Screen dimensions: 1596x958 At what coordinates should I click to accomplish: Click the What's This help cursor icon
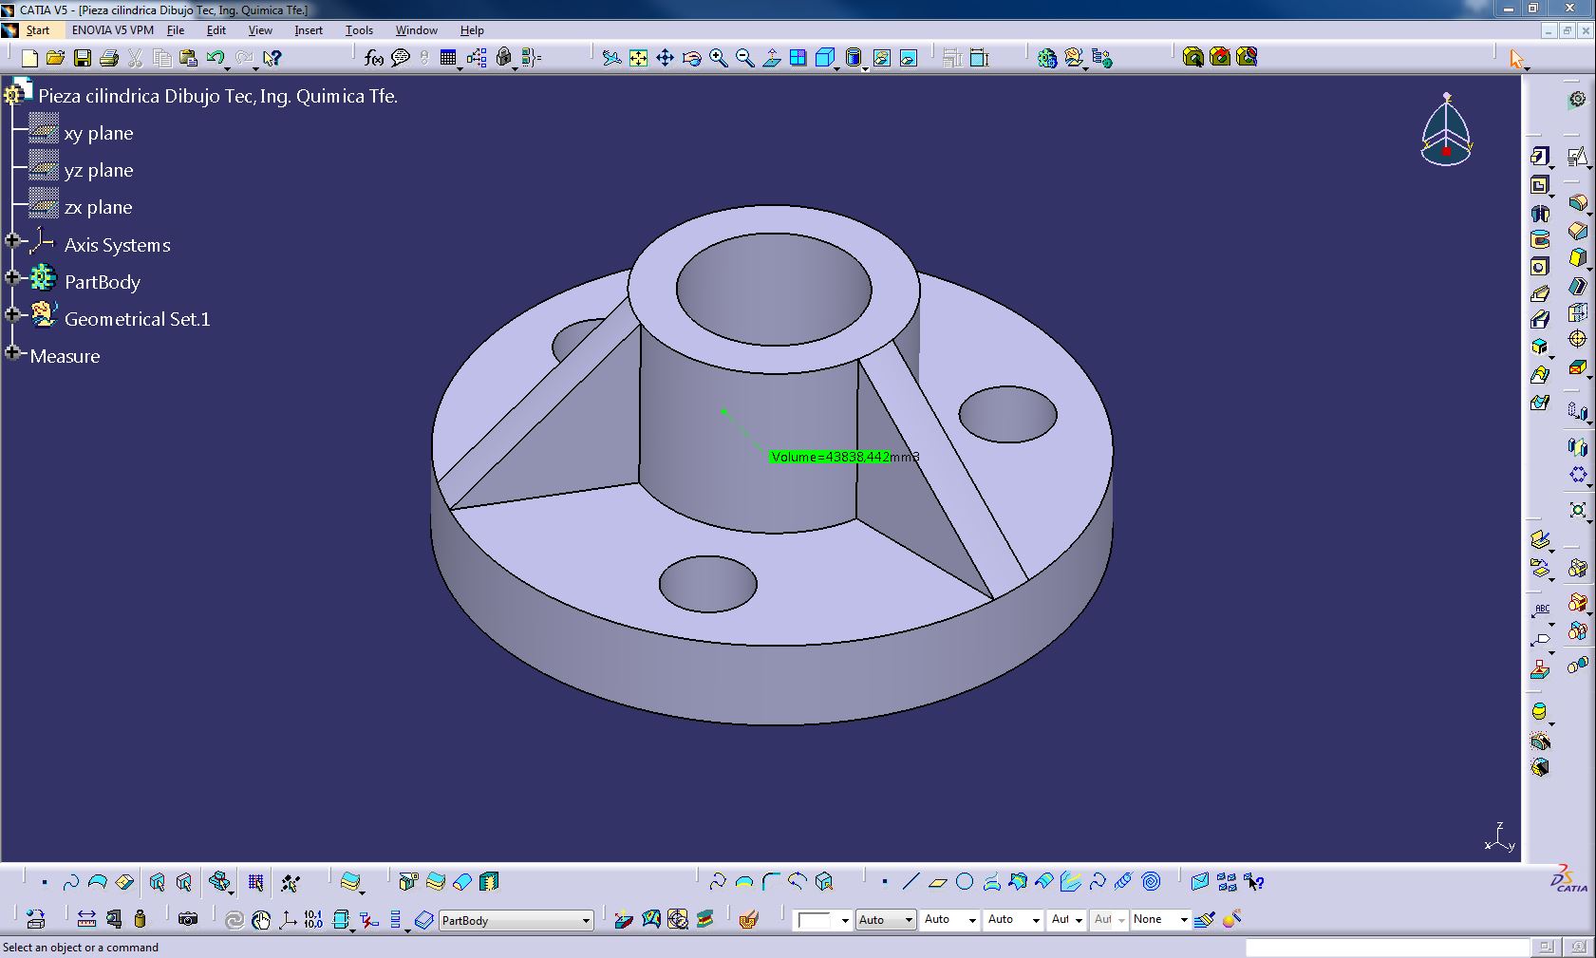pyautogui.click(x=272, y=58)
